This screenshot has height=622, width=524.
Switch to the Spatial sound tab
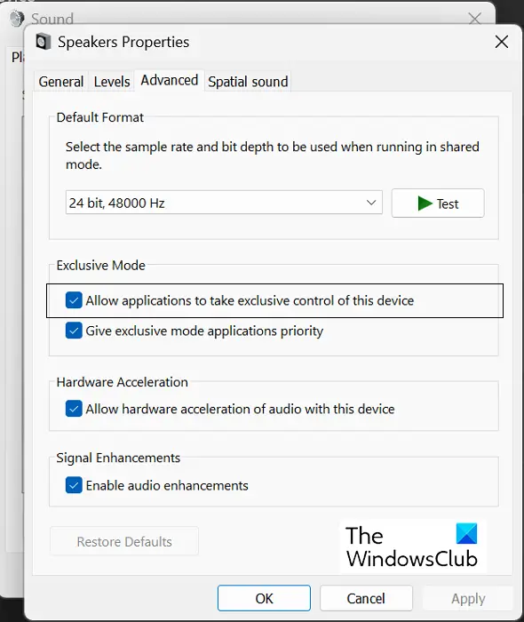[248, 82]
